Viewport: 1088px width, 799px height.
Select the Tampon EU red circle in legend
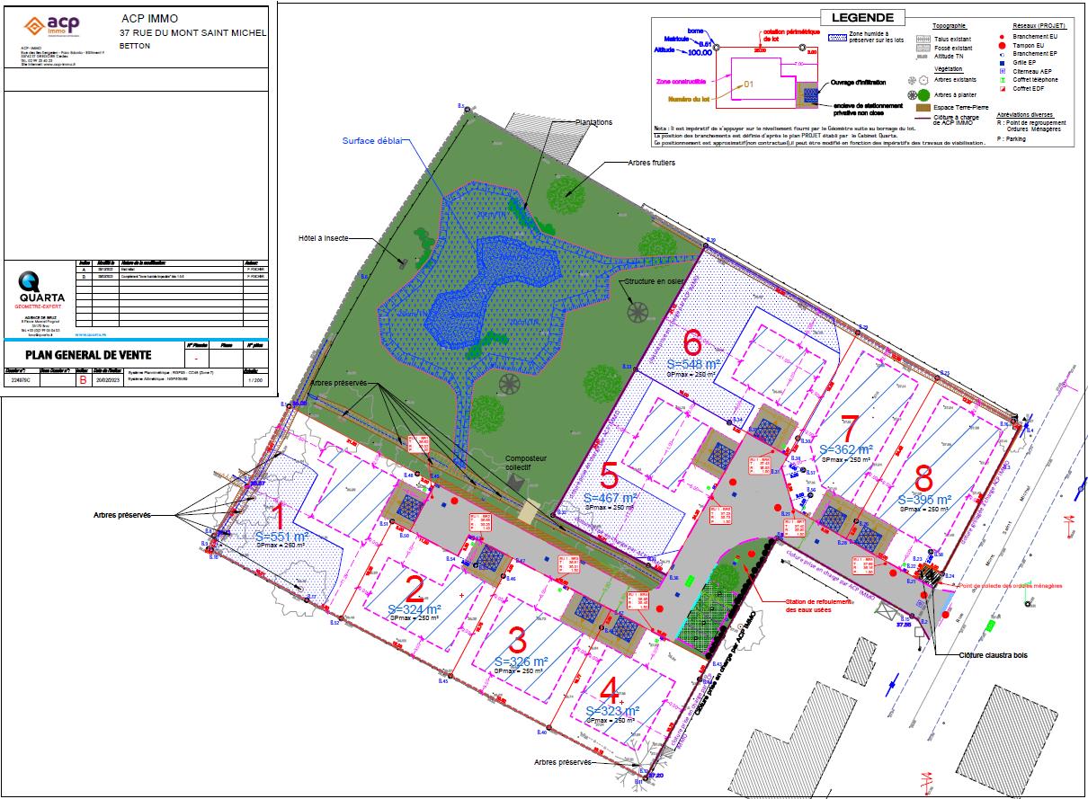click(1001, 45)
